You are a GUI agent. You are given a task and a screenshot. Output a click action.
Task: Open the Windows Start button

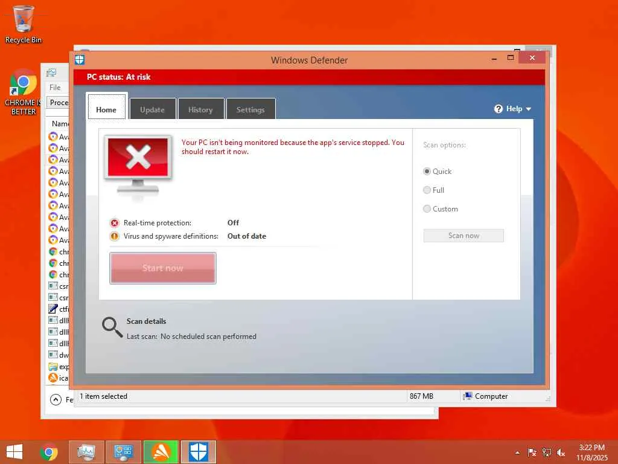(14, 452)
